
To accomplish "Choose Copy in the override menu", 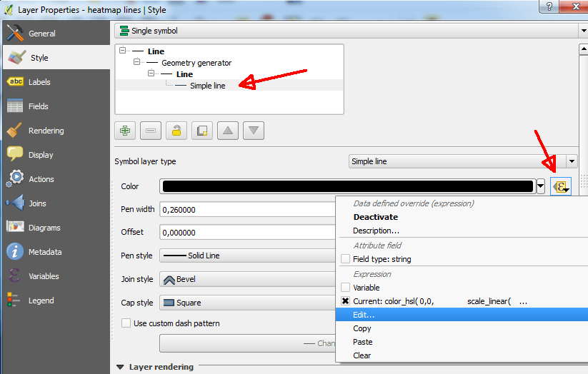I will click(362, 328).
